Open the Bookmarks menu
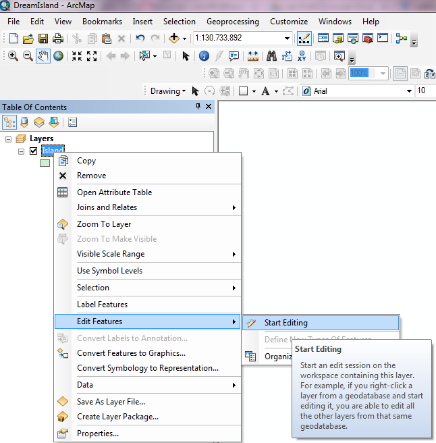 [102, 22]
